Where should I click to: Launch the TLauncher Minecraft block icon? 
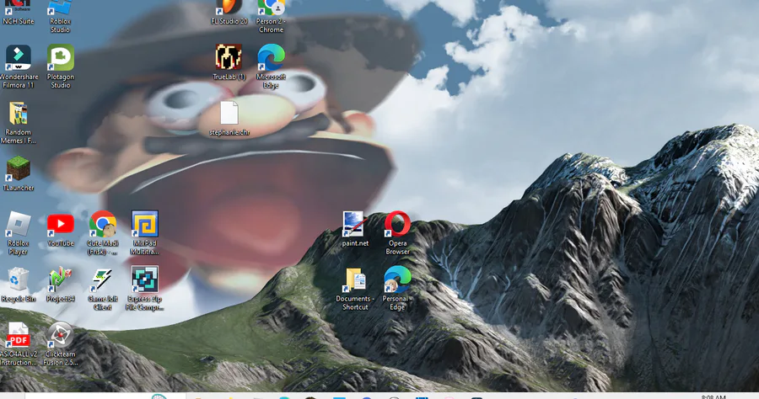19,174
